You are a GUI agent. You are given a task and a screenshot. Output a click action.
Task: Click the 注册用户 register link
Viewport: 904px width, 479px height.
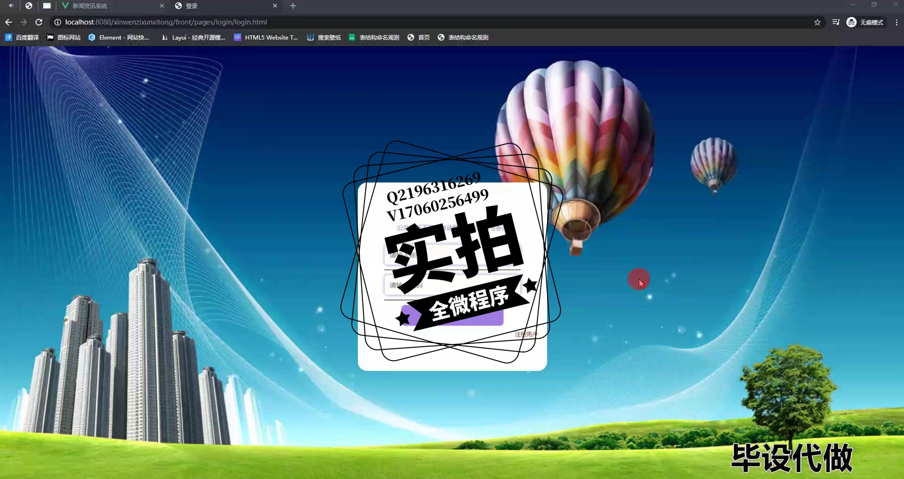coord(526,335)
